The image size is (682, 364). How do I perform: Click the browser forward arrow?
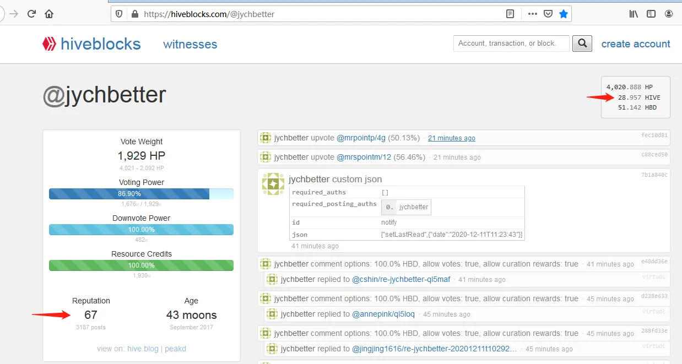pos(14,14)
